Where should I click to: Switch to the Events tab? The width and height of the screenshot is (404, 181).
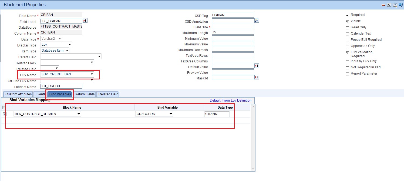point(40,94)
